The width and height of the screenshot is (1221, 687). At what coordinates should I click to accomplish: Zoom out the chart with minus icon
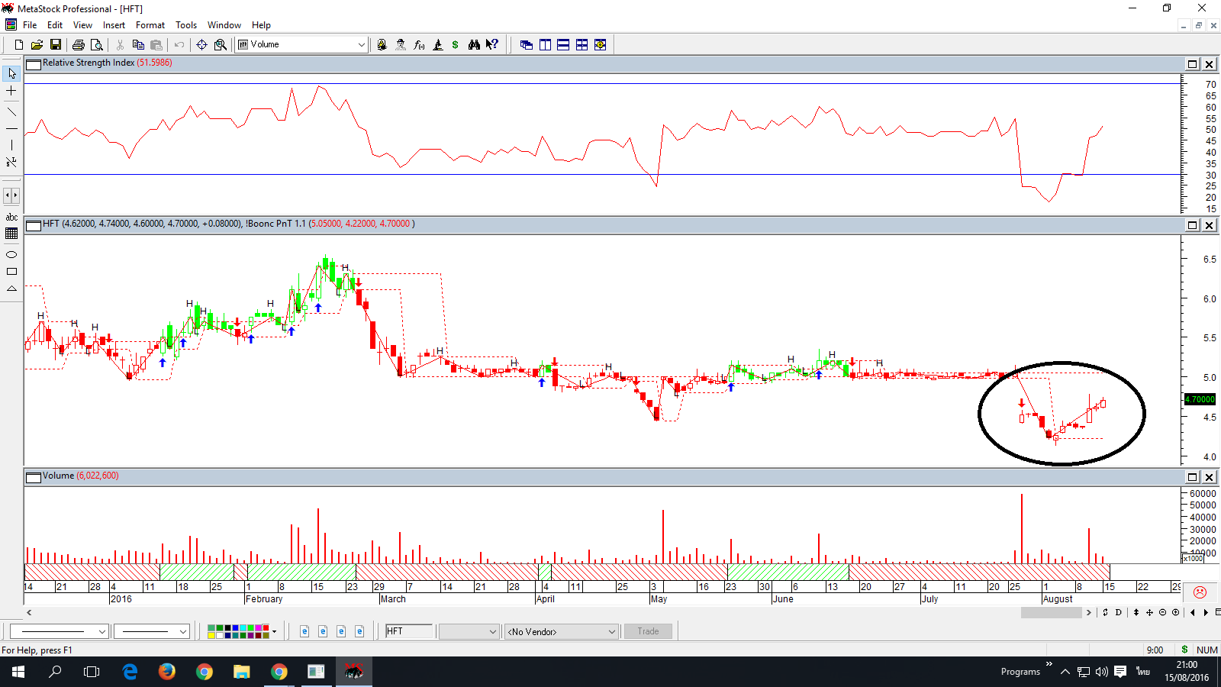point(1163,612)
